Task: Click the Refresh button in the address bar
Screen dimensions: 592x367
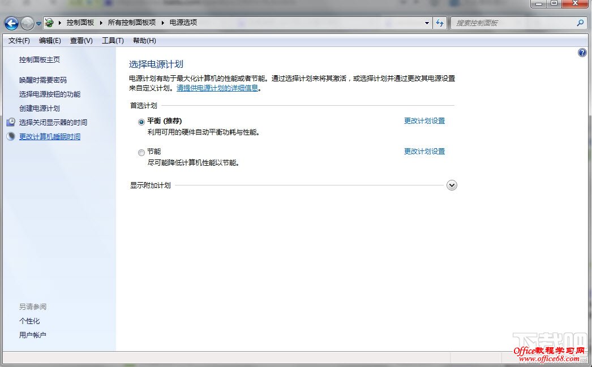Action: (440, 23)
